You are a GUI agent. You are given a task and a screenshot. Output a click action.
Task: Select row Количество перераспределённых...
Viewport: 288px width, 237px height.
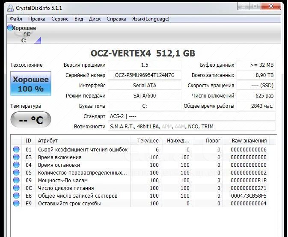(140, 172)
